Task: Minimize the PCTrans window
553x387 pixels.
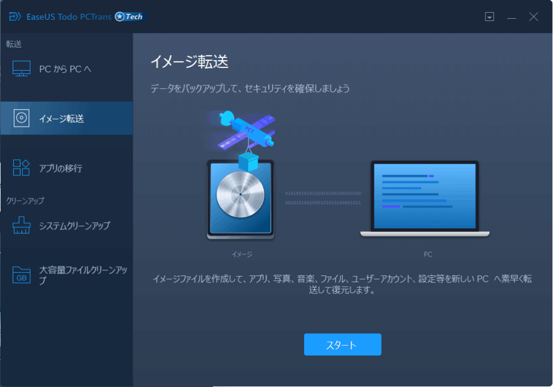Action: pos(512,17)
